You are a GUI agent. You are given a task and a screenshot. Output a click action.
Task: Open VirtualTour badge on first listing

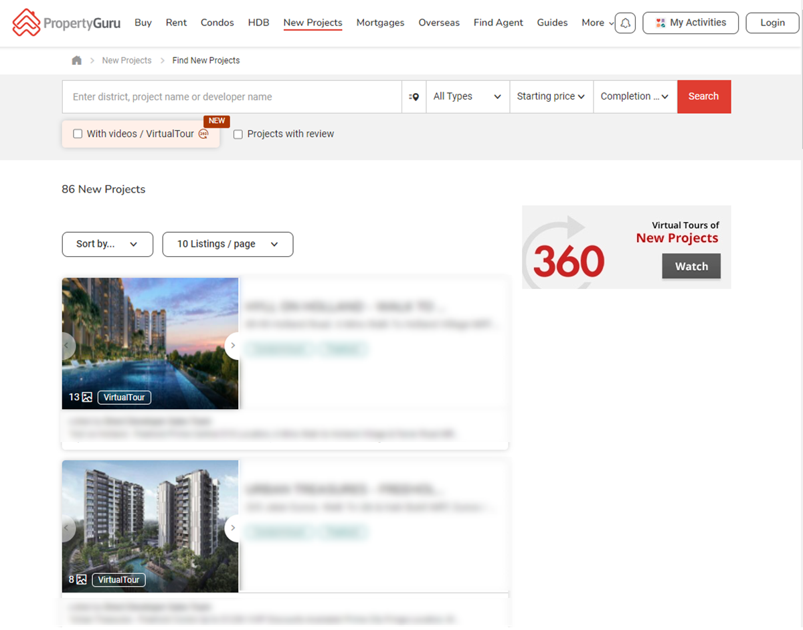(124, 397)
